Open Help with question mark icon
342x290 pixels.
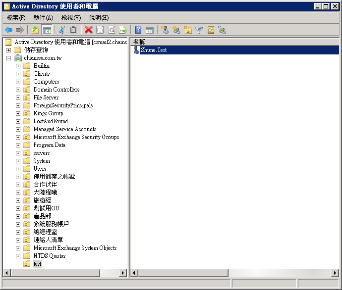(x=138, y=30)
